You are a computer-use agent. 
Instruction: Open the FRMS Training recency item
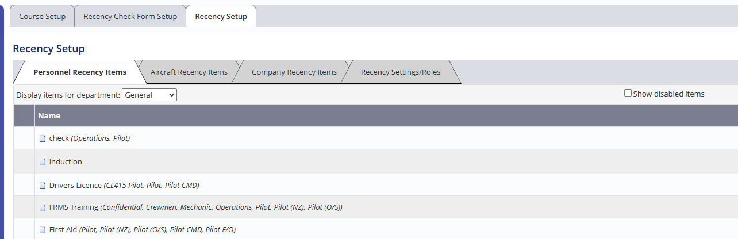point(74,207)
